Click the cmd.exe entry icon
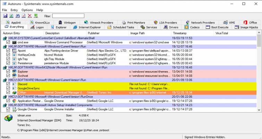 (x=14, y=42)
